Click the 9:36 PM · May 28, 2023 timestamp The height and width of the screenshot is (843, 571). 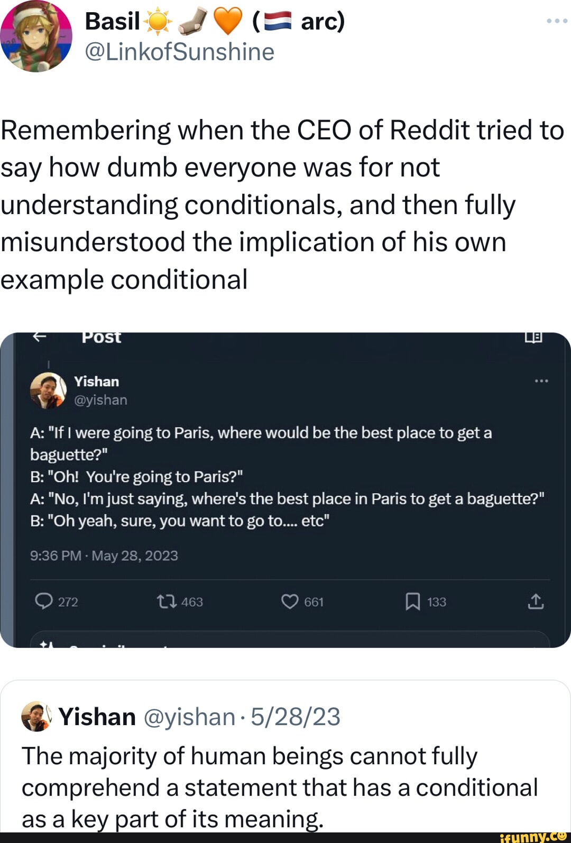(104, 555)
